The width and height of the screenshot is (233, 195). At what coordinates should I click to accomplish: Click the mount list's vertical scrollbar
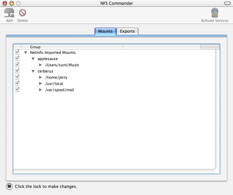pos(217,109)
